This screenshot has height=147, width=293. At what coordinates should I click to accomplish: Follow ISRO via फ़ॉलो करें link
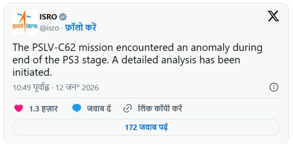pyautogui.click(x=80, y=28)
